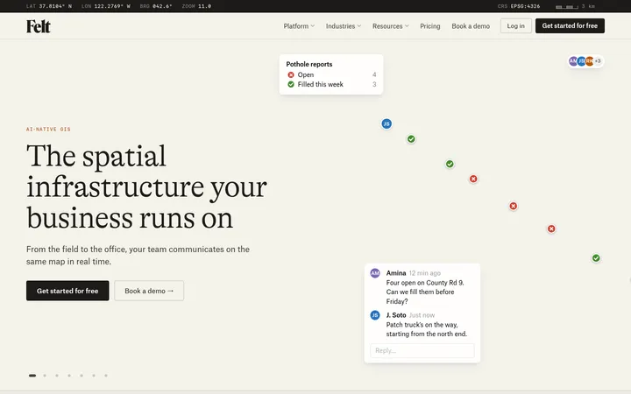Open the Platform dropdown menu

(x=299, y=26)
